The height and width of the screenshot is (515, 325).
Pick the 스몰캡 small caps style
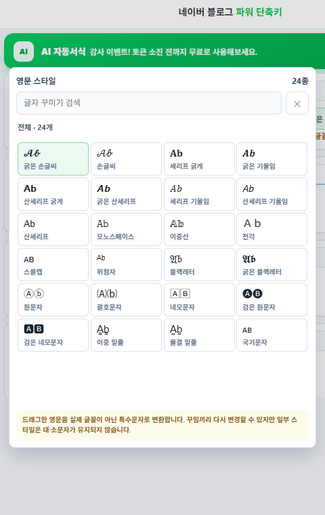[x=53, y=265]
